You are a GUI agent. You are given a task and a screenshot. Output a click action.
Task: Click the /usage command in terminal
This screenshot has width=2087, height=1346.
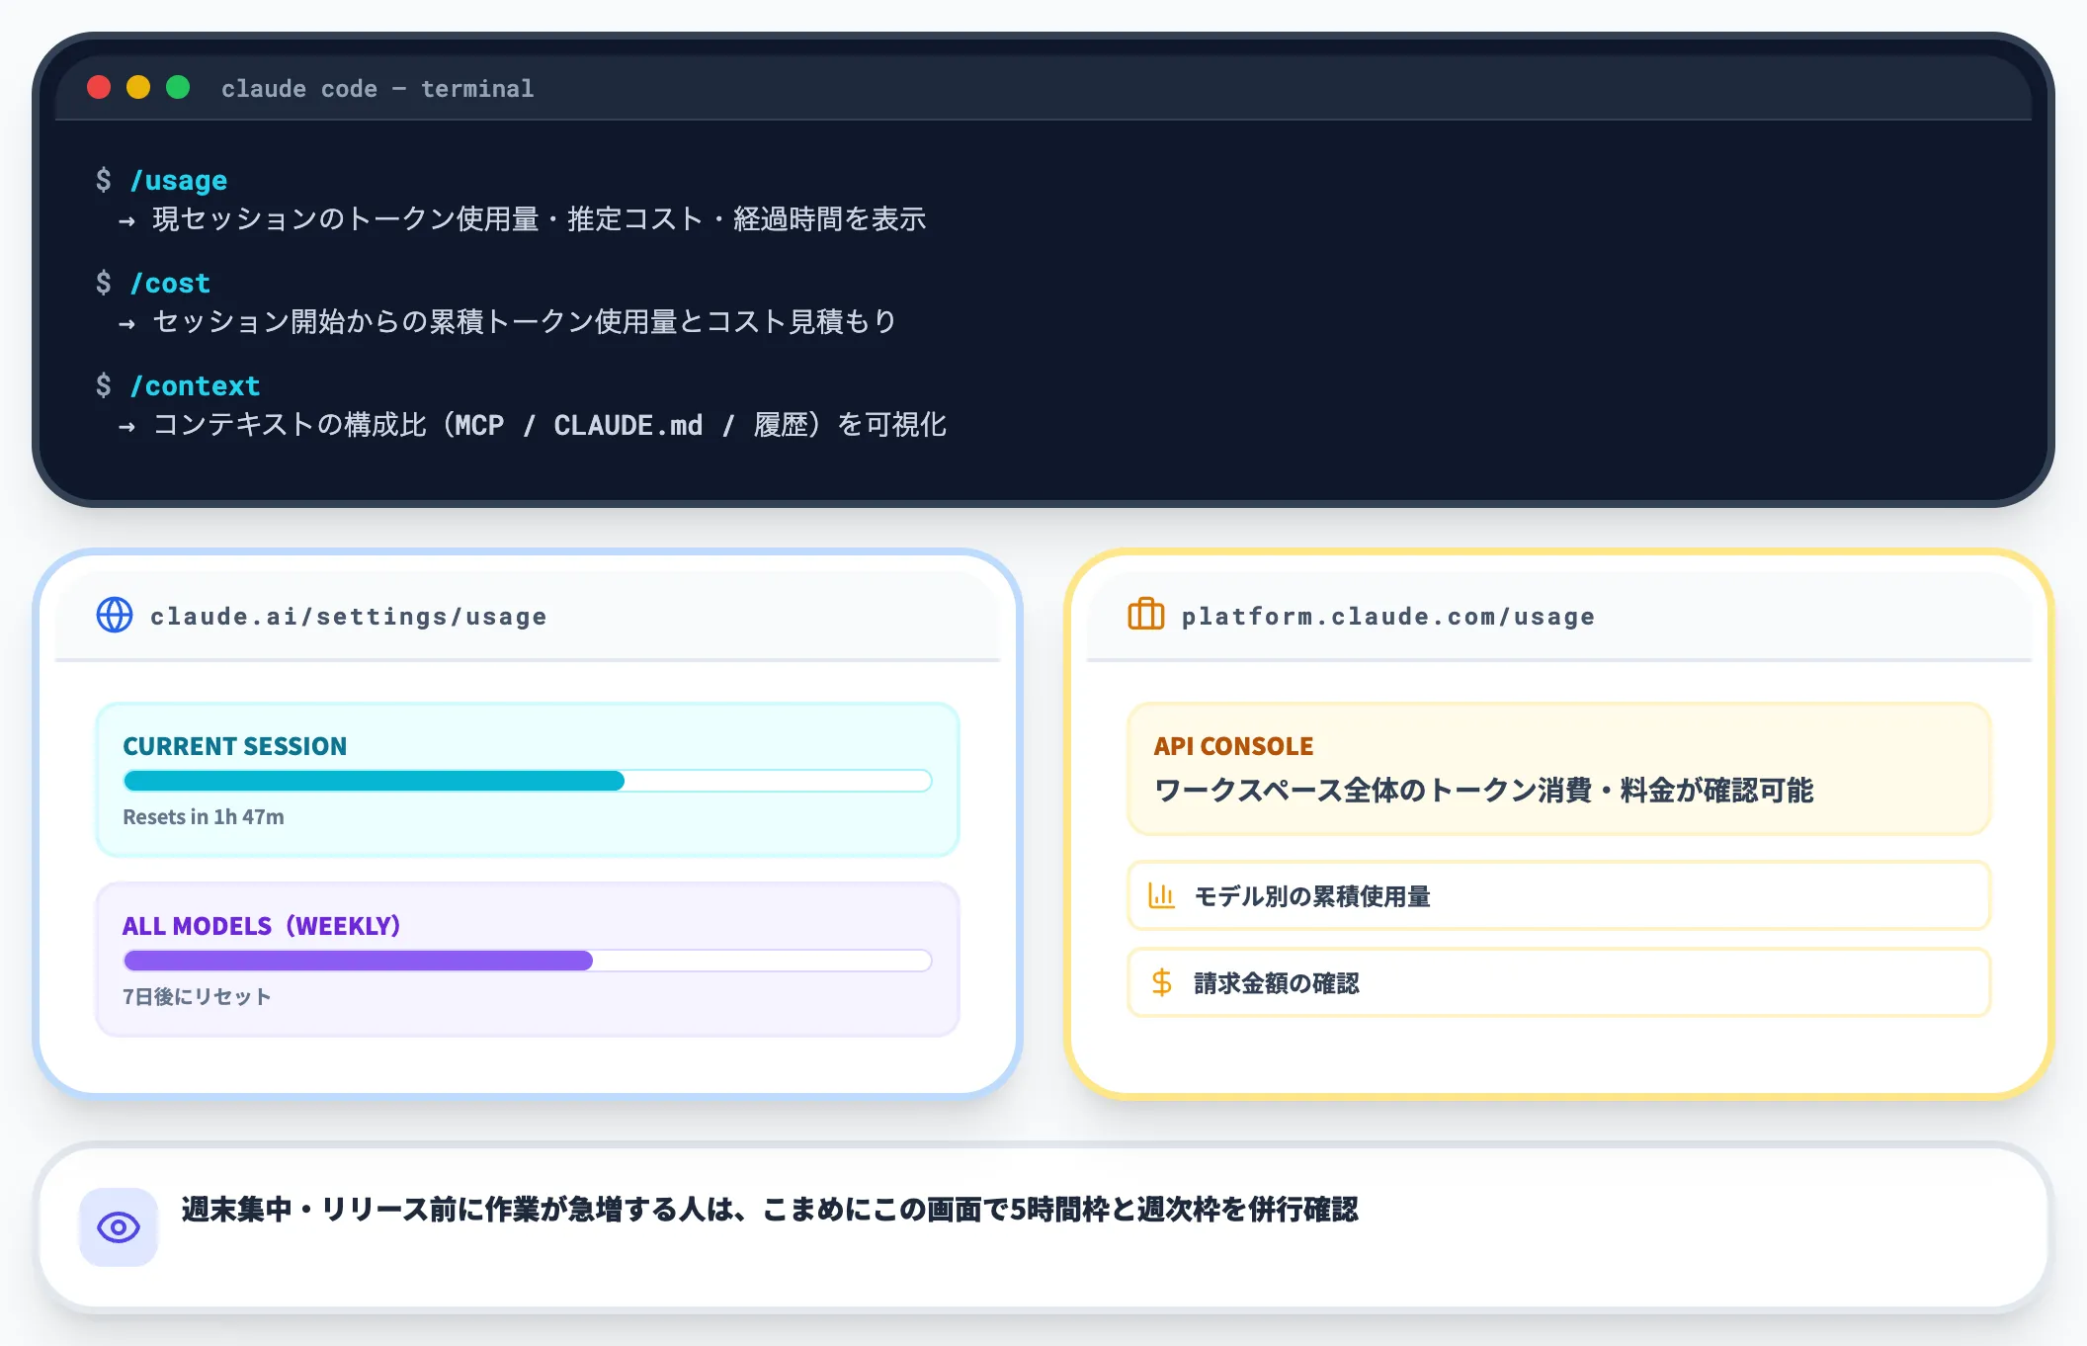[179, 181]
